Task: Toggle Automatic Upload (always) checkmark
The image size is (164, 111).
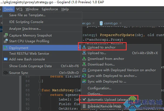Action: [84, 99]
